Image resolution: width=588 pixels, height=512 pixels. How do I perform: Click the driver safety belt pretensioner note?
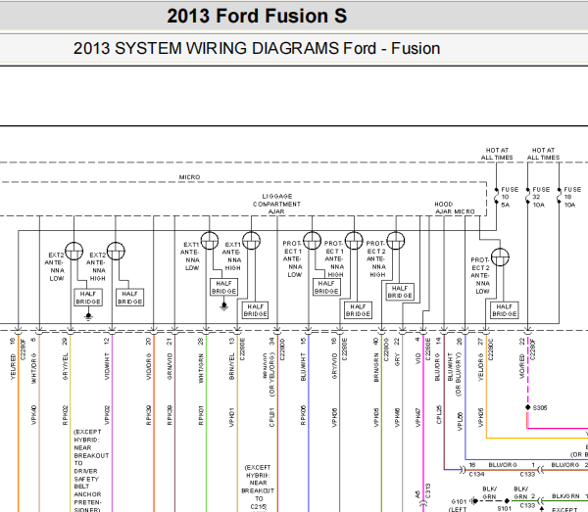tap(91, 471)
